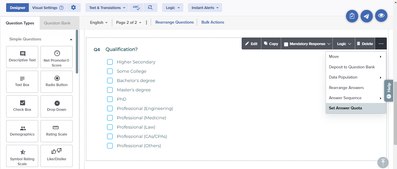The width and height of the screenshot is (397, 169).
Task: Click the Rearrange Questions link
Action: click(174, 22)
